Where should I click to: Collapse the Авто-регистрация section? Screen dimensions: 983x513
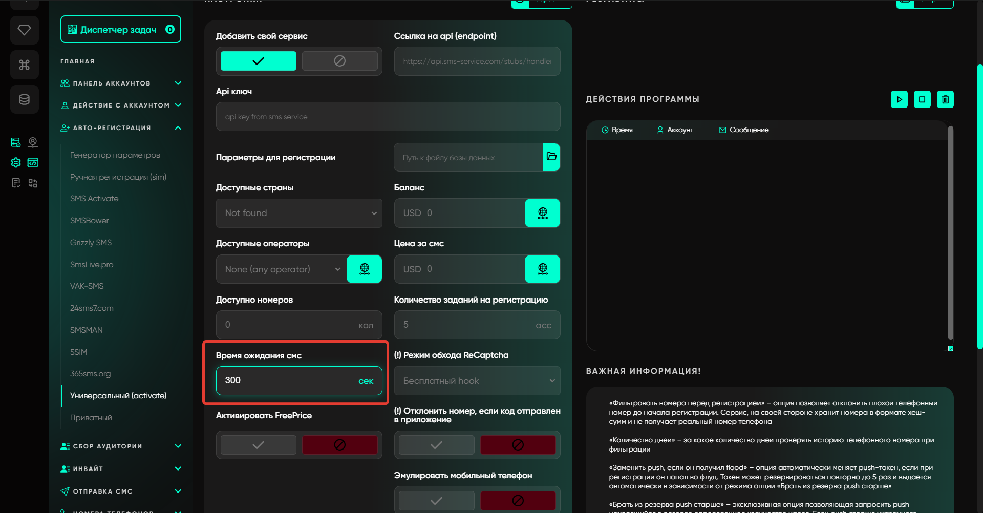(x=178, y=128)
